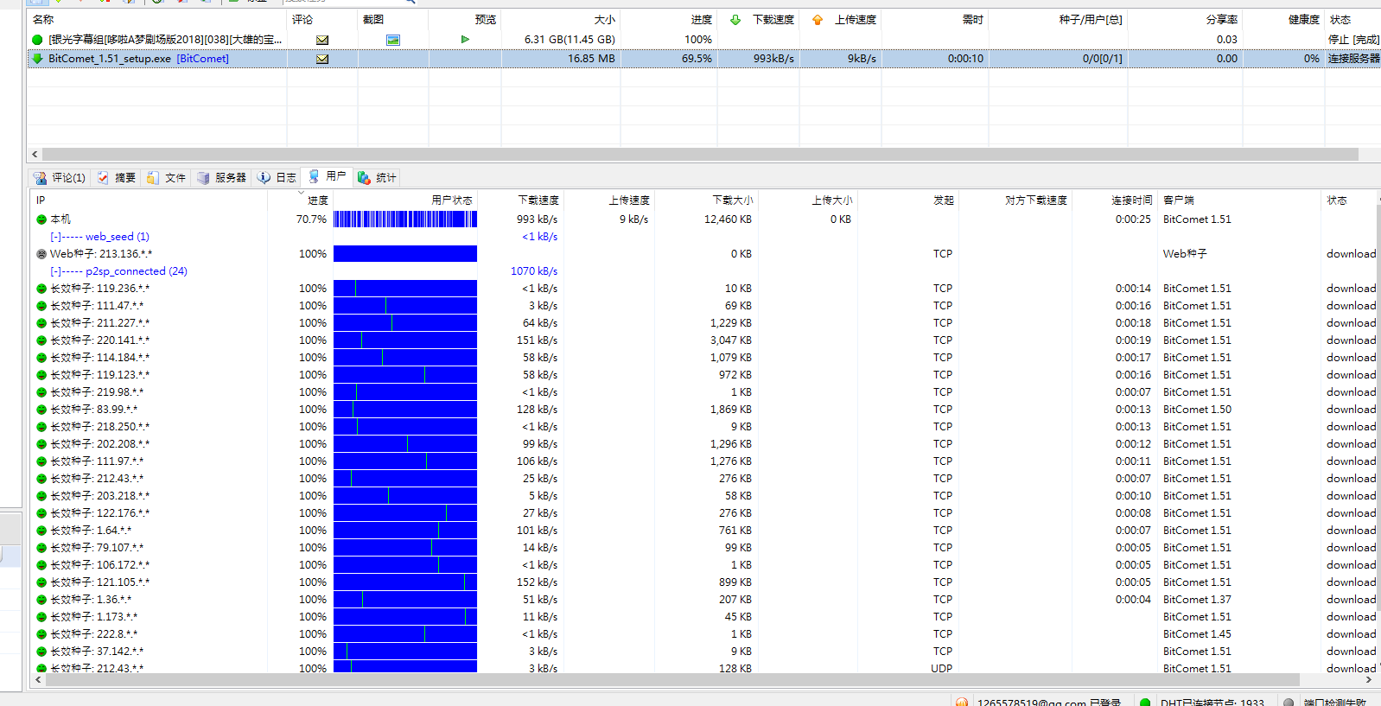
Task: Click the '1070 kB/s' p2sp total speed value
Action: click(534, 271)
